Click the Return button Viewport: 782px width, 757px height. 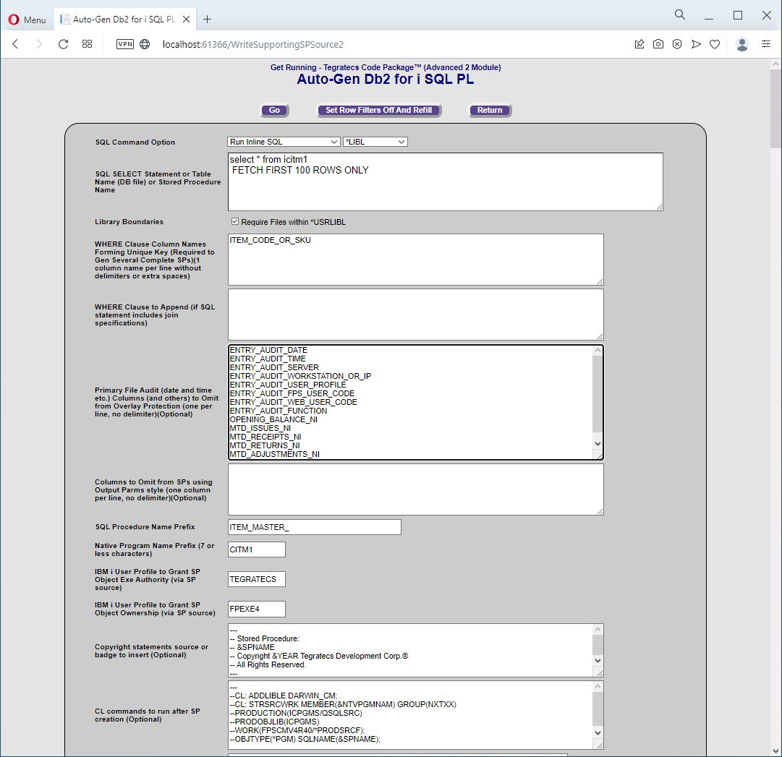click(490, 110)
